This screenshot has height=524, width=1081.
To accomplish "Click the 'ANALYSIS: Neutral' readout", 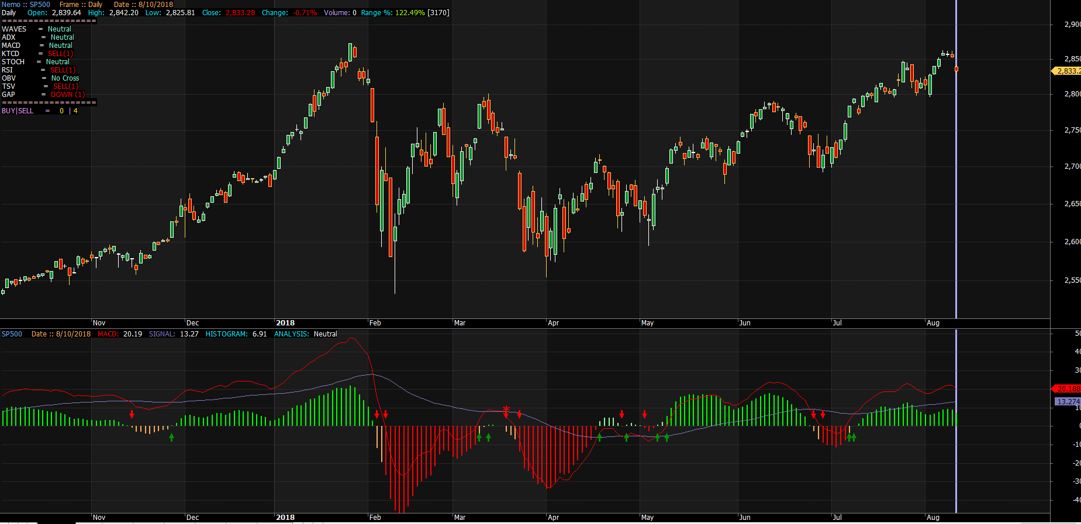I will [306, 334].
